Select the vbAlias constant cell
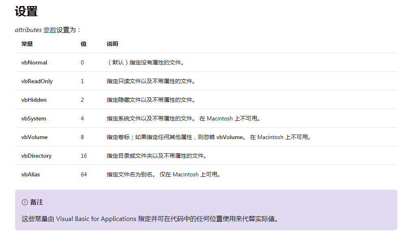This screenshot has width=412, height=238. coord(31,174)
